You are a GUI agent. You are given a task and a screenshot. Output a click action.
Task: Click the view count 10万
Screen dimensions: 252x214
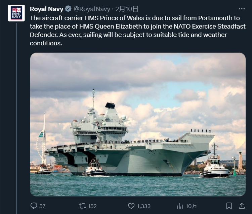tap(192, 206)
